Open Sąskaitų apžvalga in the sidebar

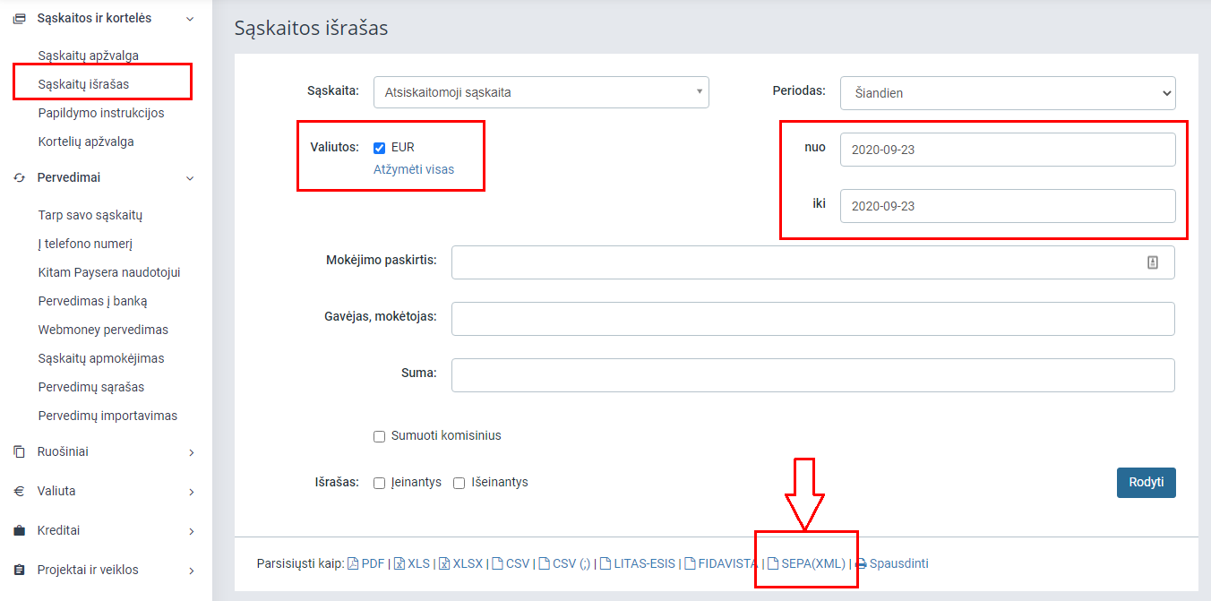(x=88, y=56)
